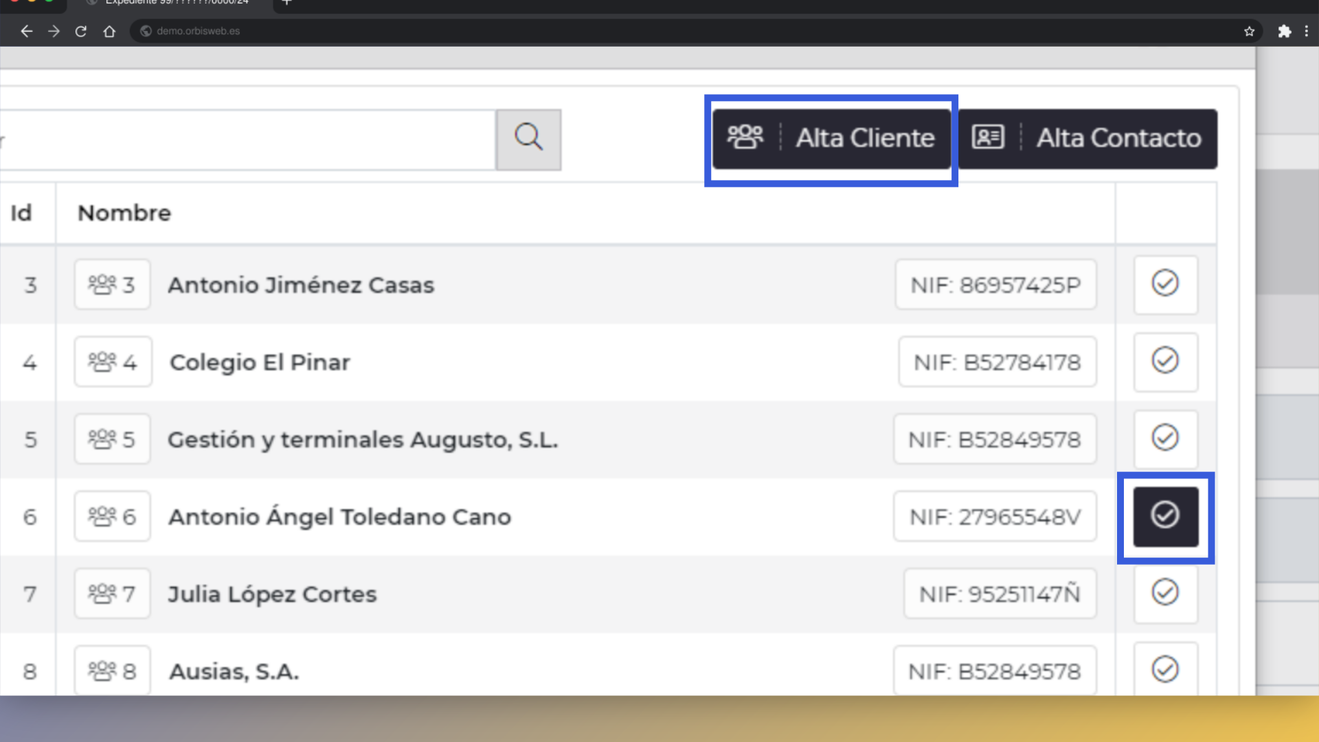1319x742 pixels.
Task: Click the NIF: B52849578 tag of Ausias, S.A.
Action: [995, 671]
